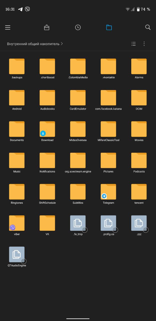Screen dimensions: 156x321
Task: Tap the search magnifier icon
Action: click(148, 27)
